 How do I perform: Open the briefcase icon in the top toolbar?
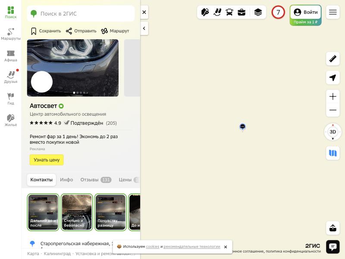pos(241,12)
